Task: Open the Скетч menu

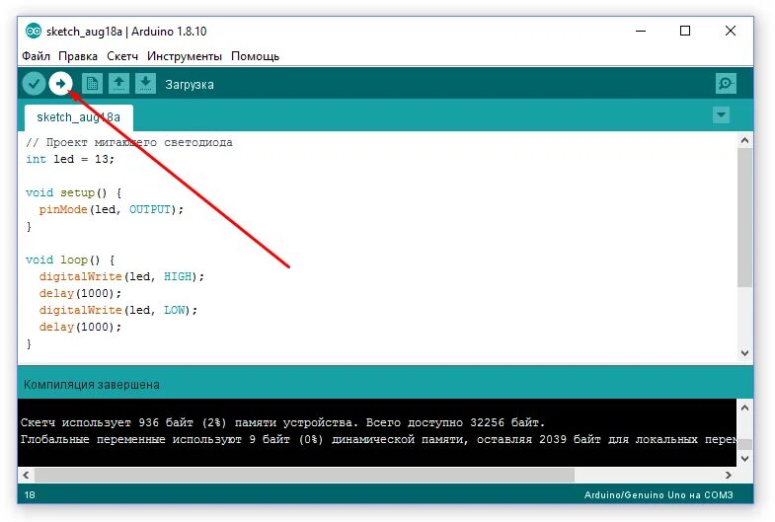Action: (122, 56)
